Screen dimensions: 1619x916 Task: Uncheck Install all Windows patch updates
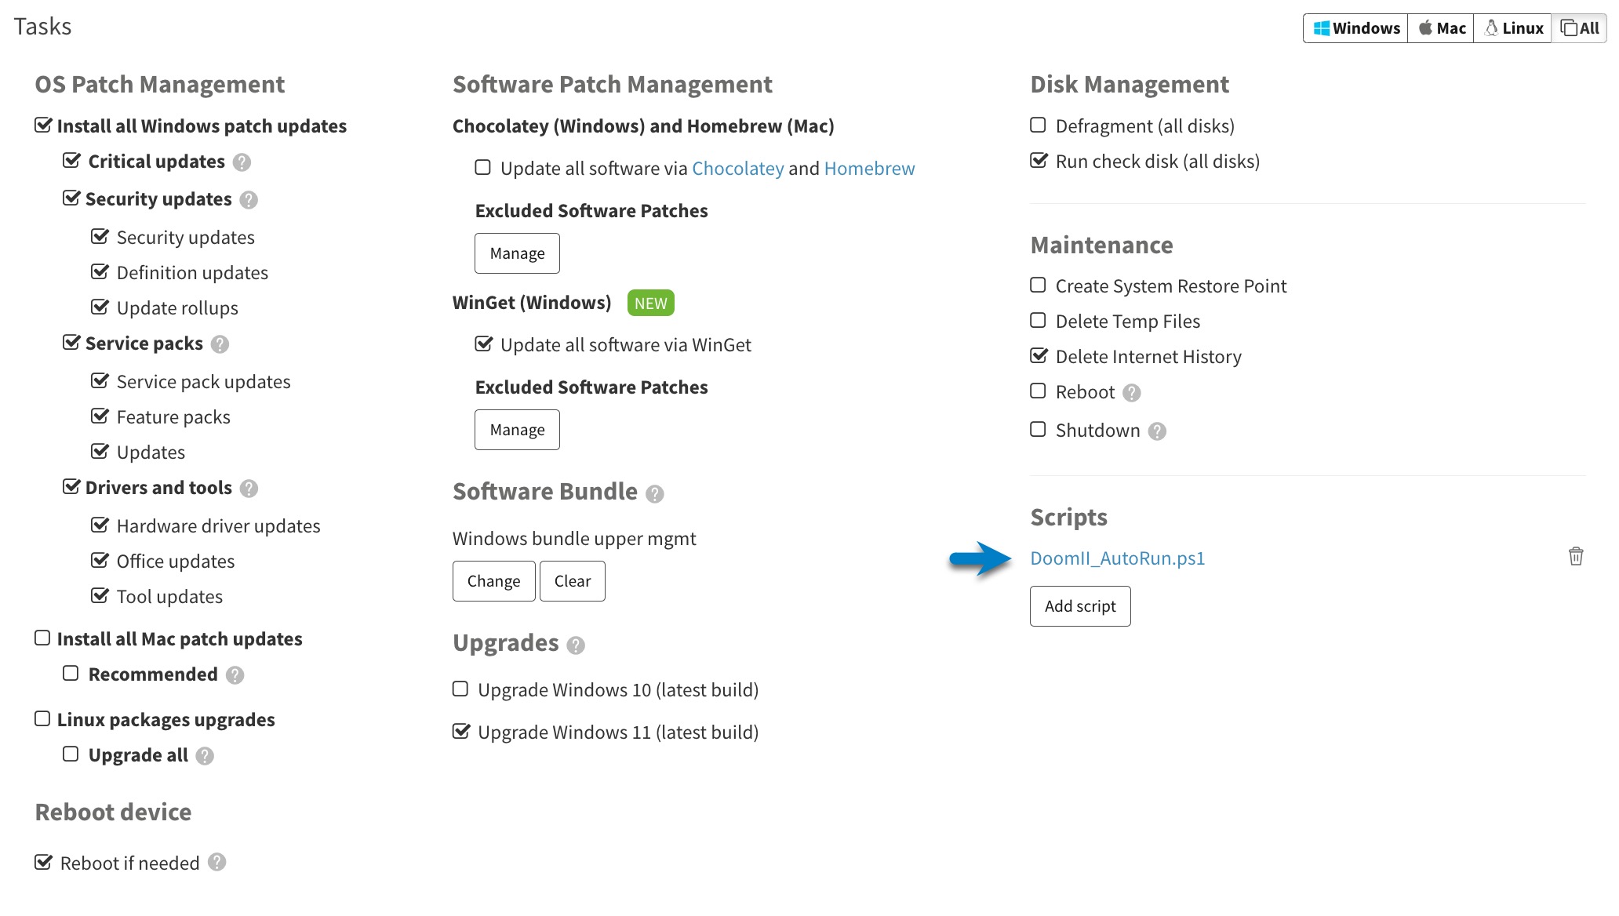[43, 125]
